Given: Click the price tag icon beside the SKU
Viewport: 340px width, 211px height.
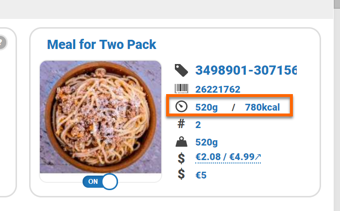Looking at the screenshot, I should (181, 70).
